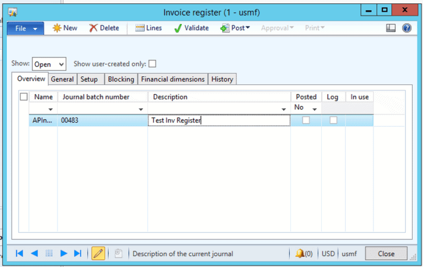Viewport: 423px width, 267px height.
Task: Click the Description column header
Action: point(219,97)
